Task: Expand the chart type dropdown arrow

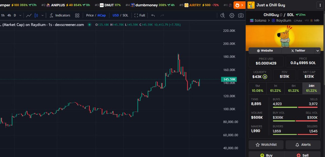Action: [x=43, y=15]
